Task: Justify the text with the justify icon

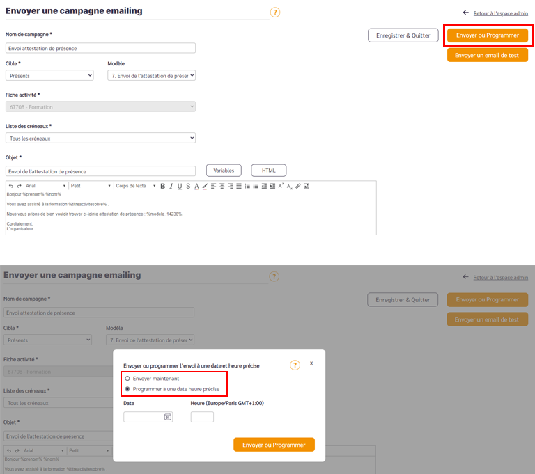Action: point(239,186)
